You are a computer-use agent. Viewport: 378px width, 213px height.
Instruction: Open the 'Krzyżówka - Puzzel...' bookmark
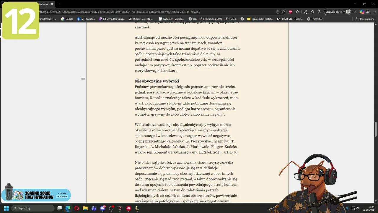click(x=290, y=19)
